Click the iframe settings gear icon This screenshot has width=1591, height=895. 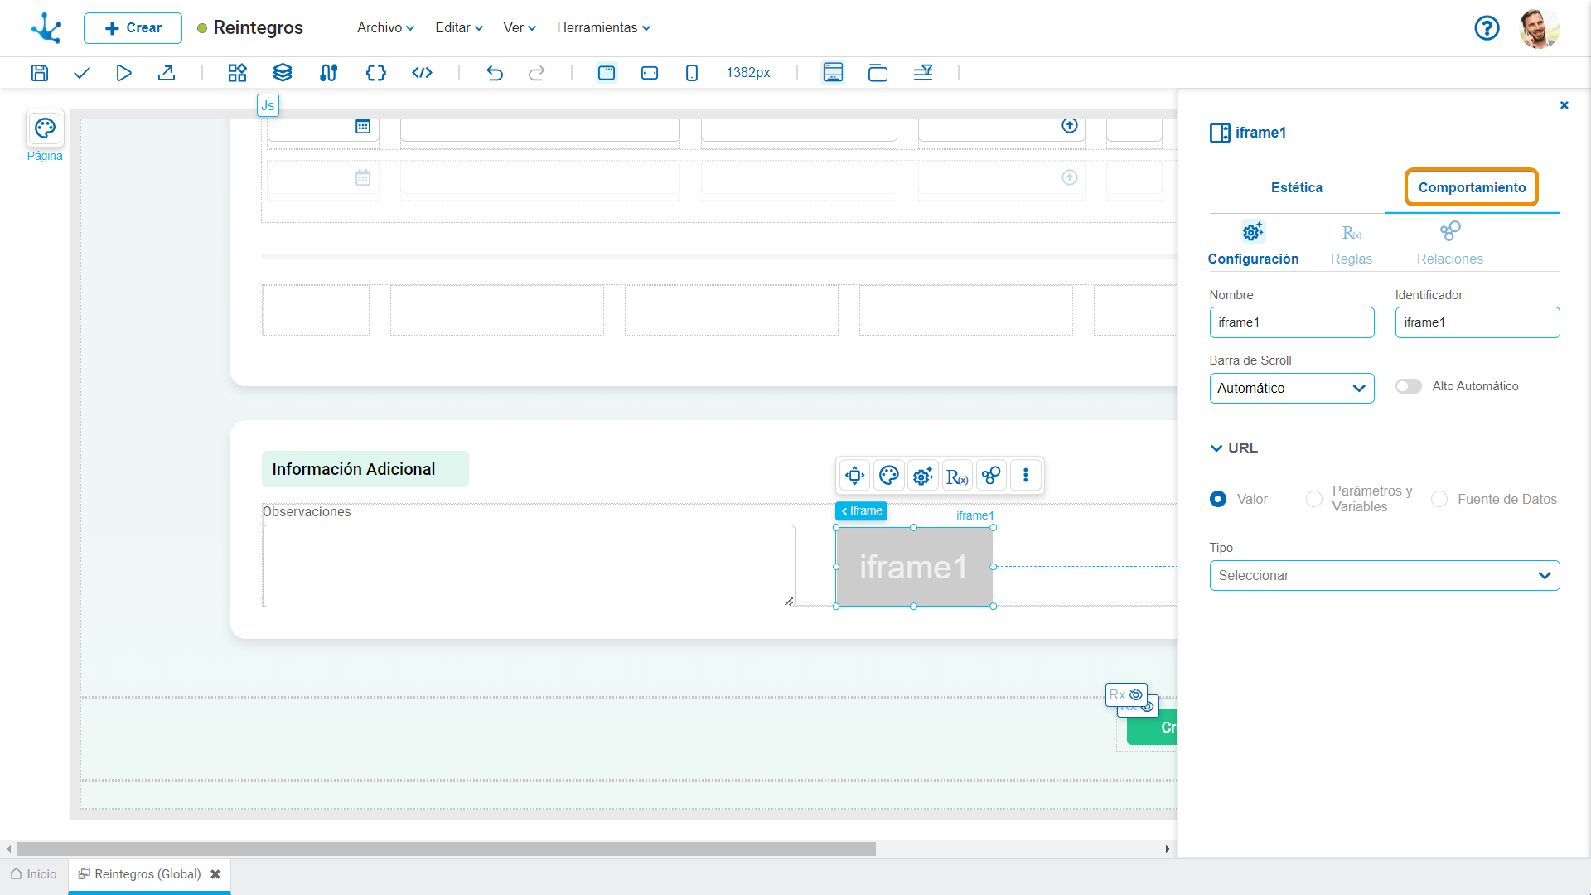pyautogui.click(x=922, y=476)
